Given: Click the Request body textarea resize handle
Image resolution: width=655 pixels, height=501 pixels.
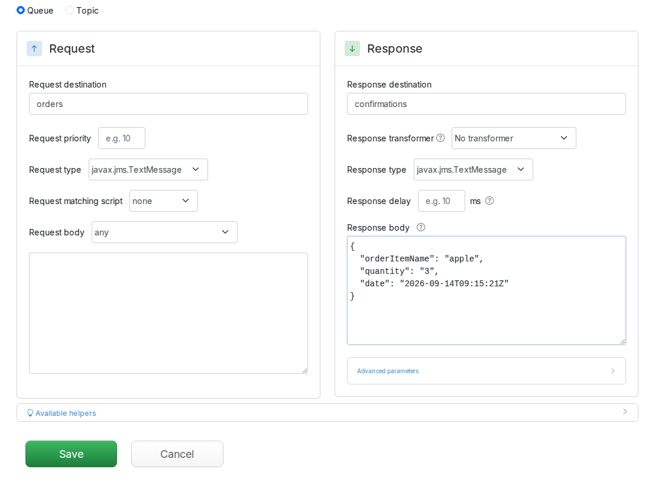Looking at the screenshot, I should (x=304, y=370).
